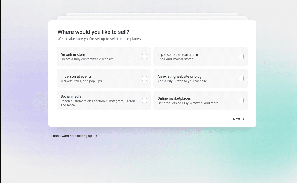
Task: Tick In person at a retail store checkbox
Action: (241, 57)
